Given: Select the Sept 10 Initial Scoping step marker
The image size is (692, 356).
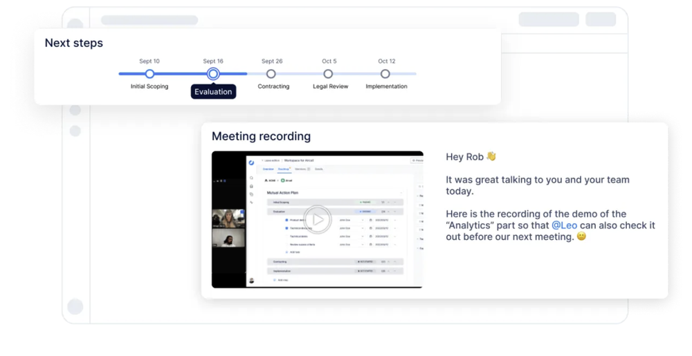Looking at the screenshot, I should [x=149, y=73].
